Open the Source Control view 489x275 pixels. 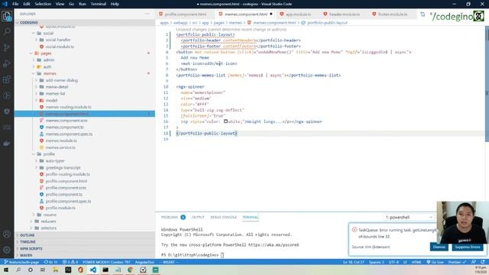click(7, 47)
